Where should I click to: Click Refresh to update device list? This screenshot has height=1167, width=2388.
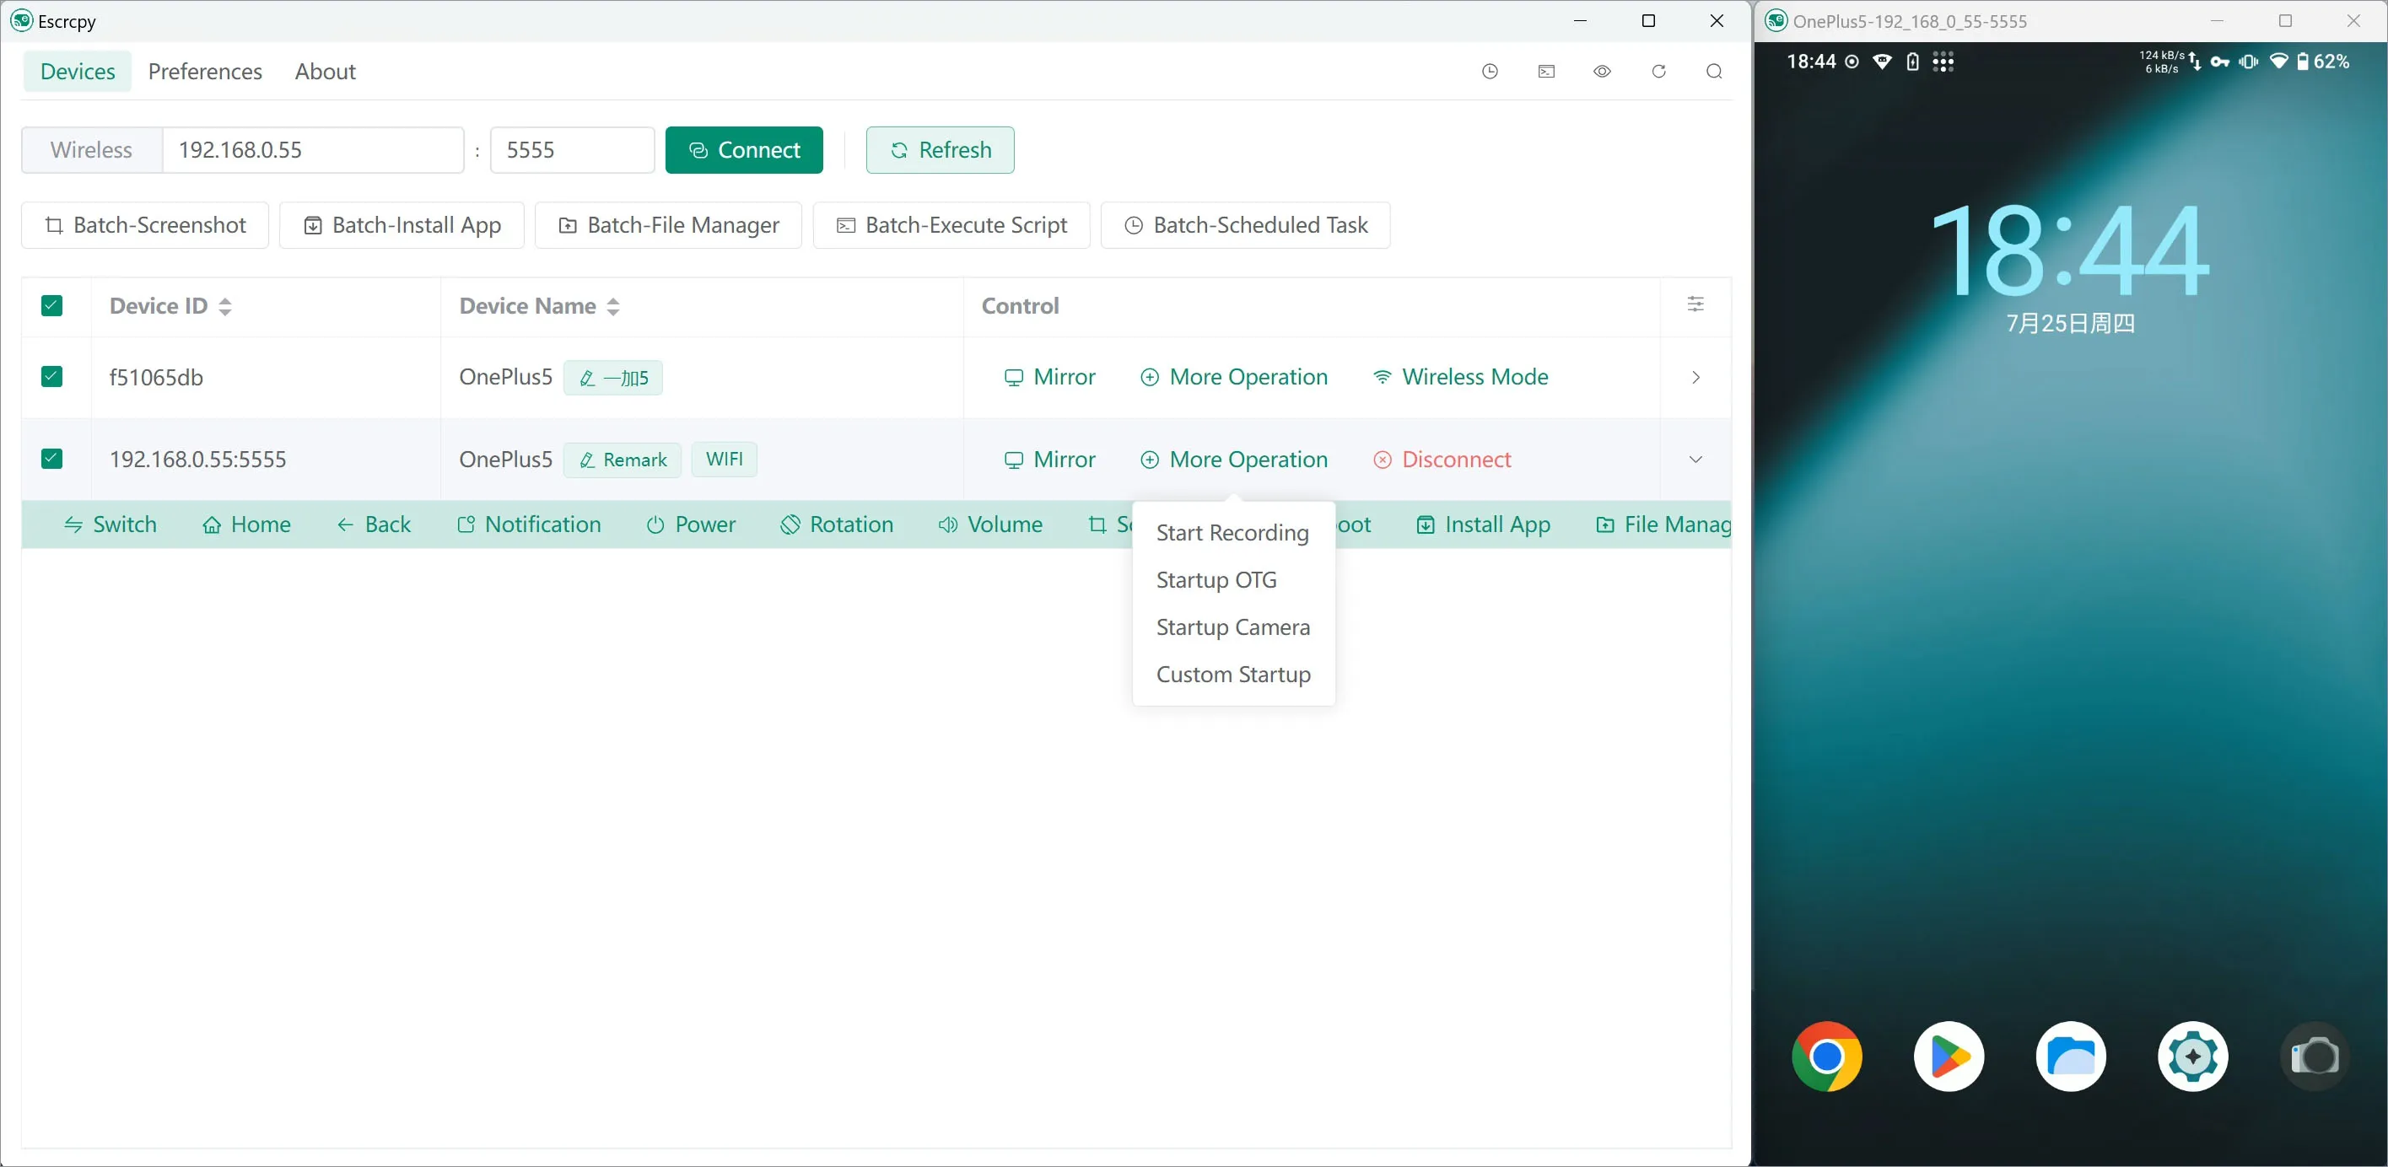(x=940, y=149)
